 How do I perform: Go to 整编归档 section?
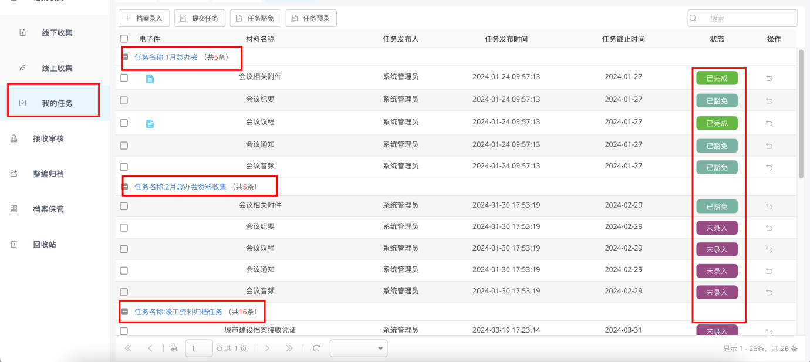[48, 174]
